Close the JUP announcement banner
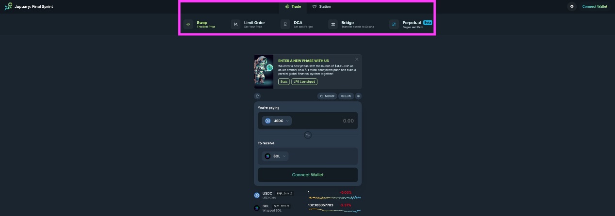 357,59
